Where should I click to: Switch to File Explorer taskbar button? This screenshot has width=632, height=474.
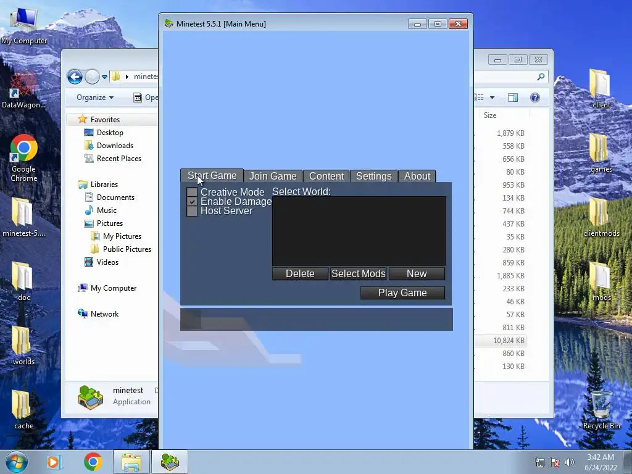(131, 462)
